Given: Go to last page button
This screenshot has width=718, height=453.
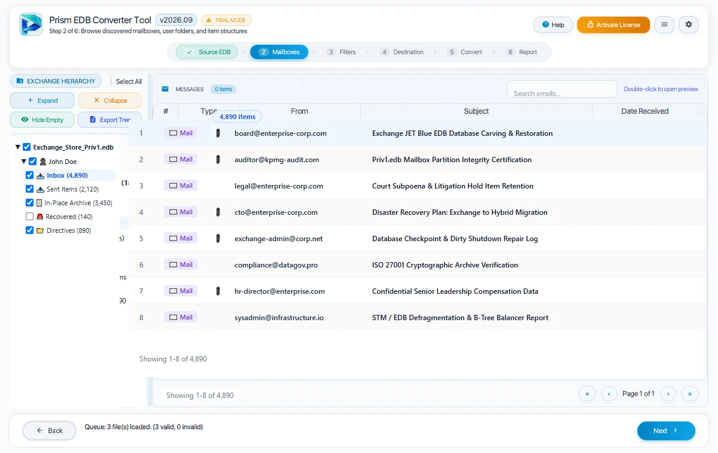Looking at the screenshot, I should (690, 394).
